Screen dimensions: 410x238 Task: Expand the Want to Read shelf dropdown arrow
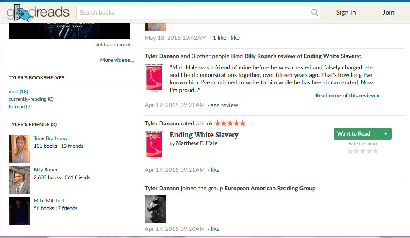click(386, 134)
